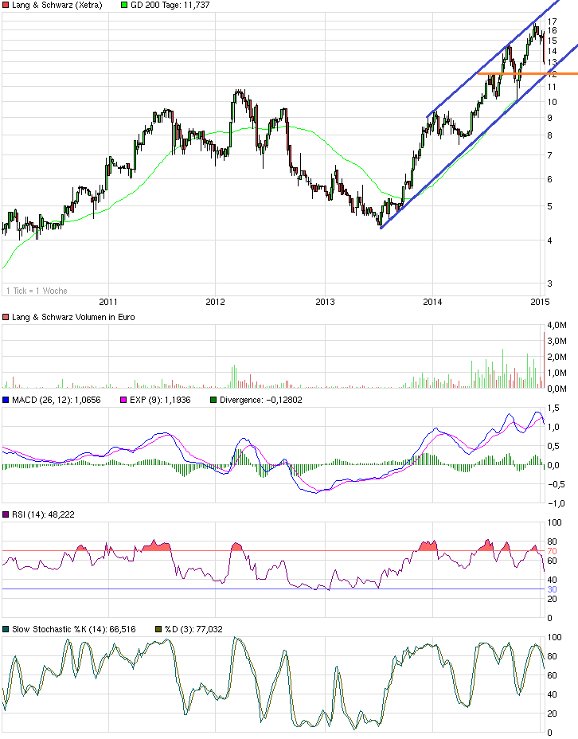
Task: Click the price axis value 5
Action: coord(549,206)
